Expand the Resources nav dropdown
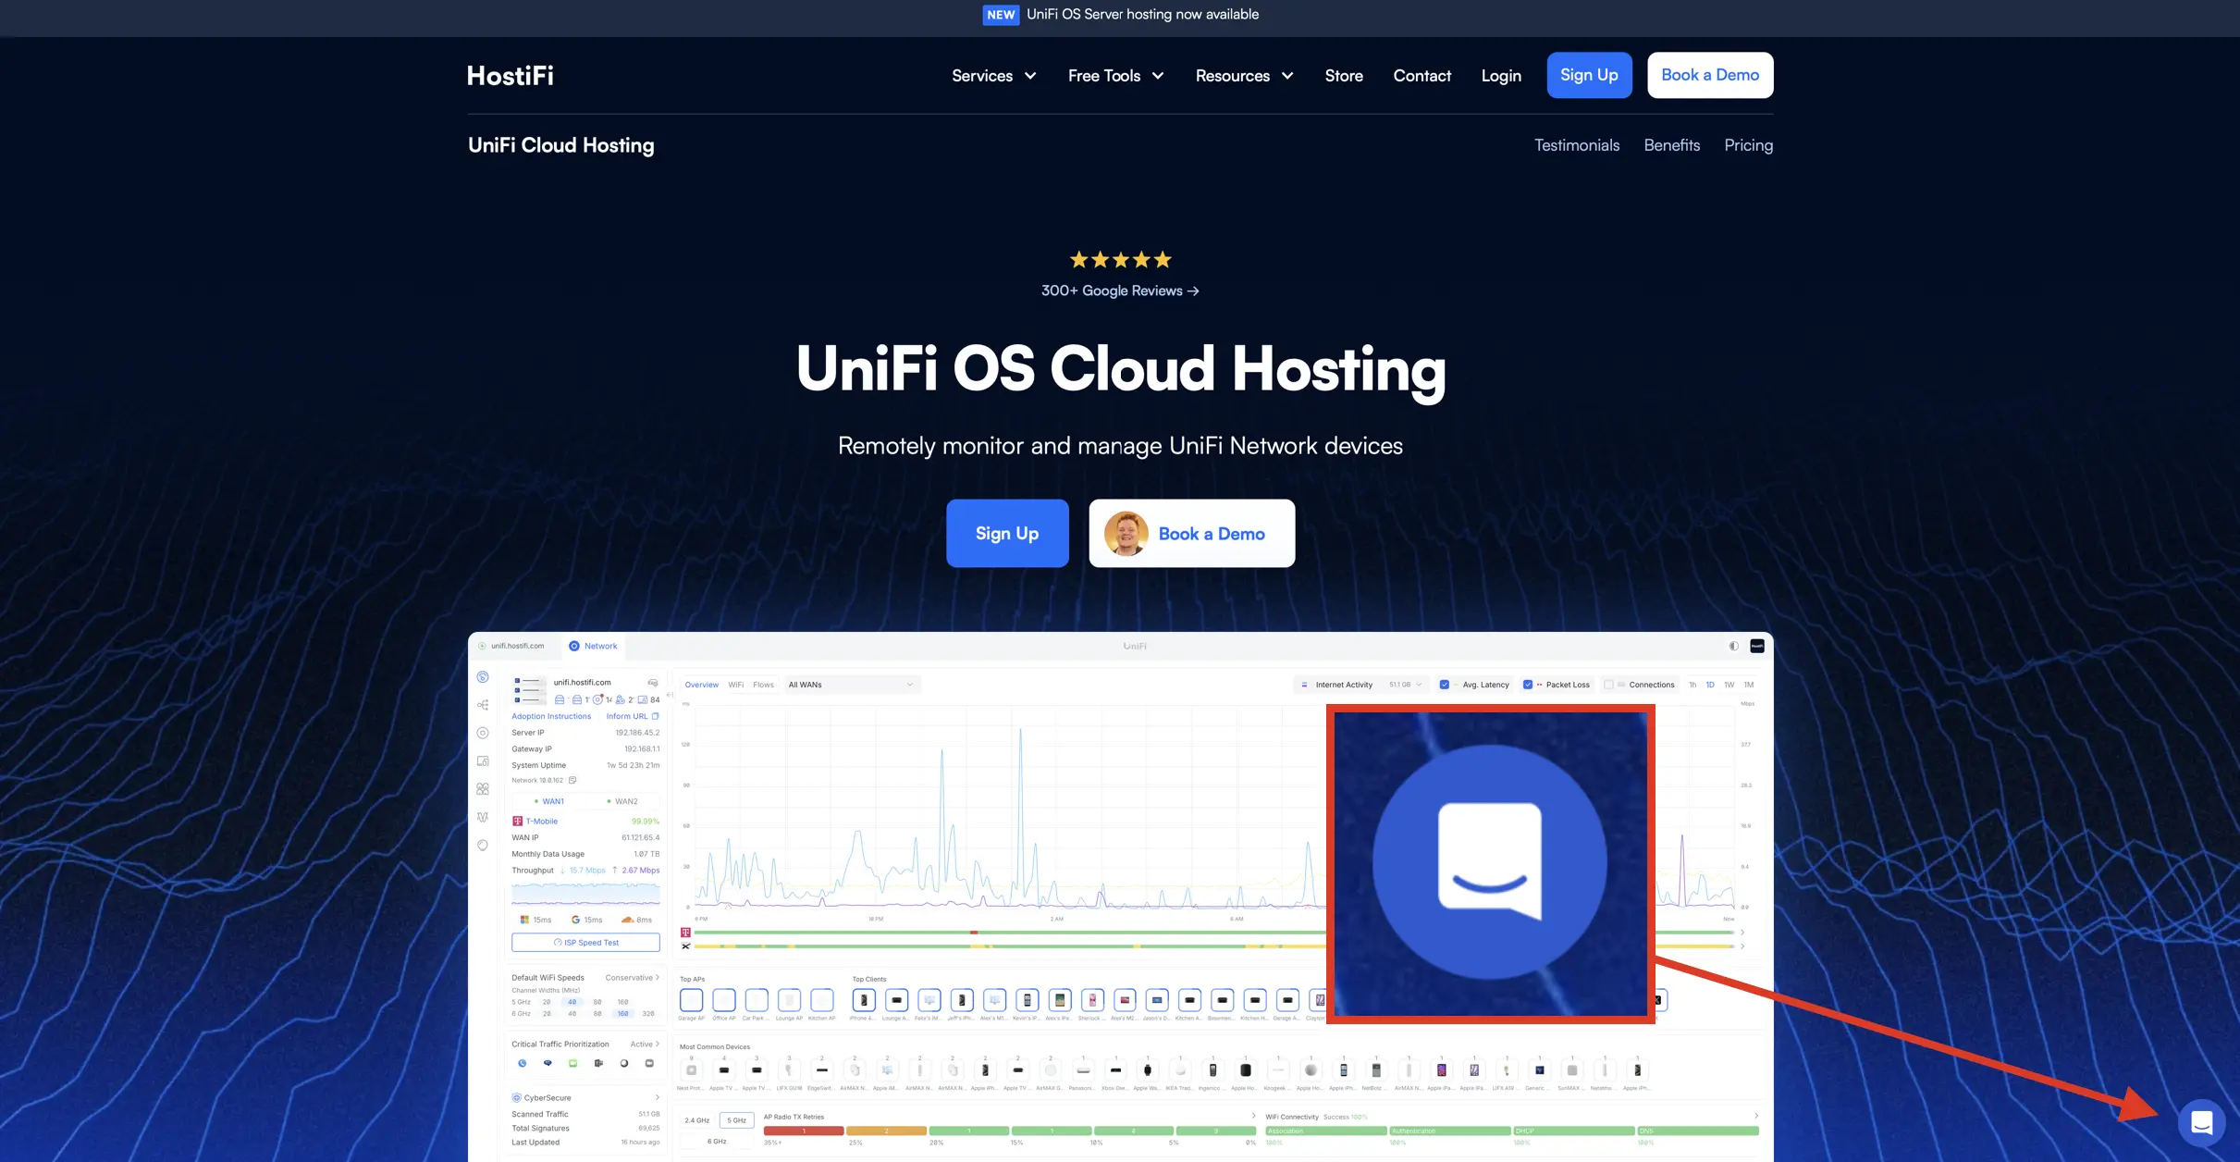 tap(1244, 76)
